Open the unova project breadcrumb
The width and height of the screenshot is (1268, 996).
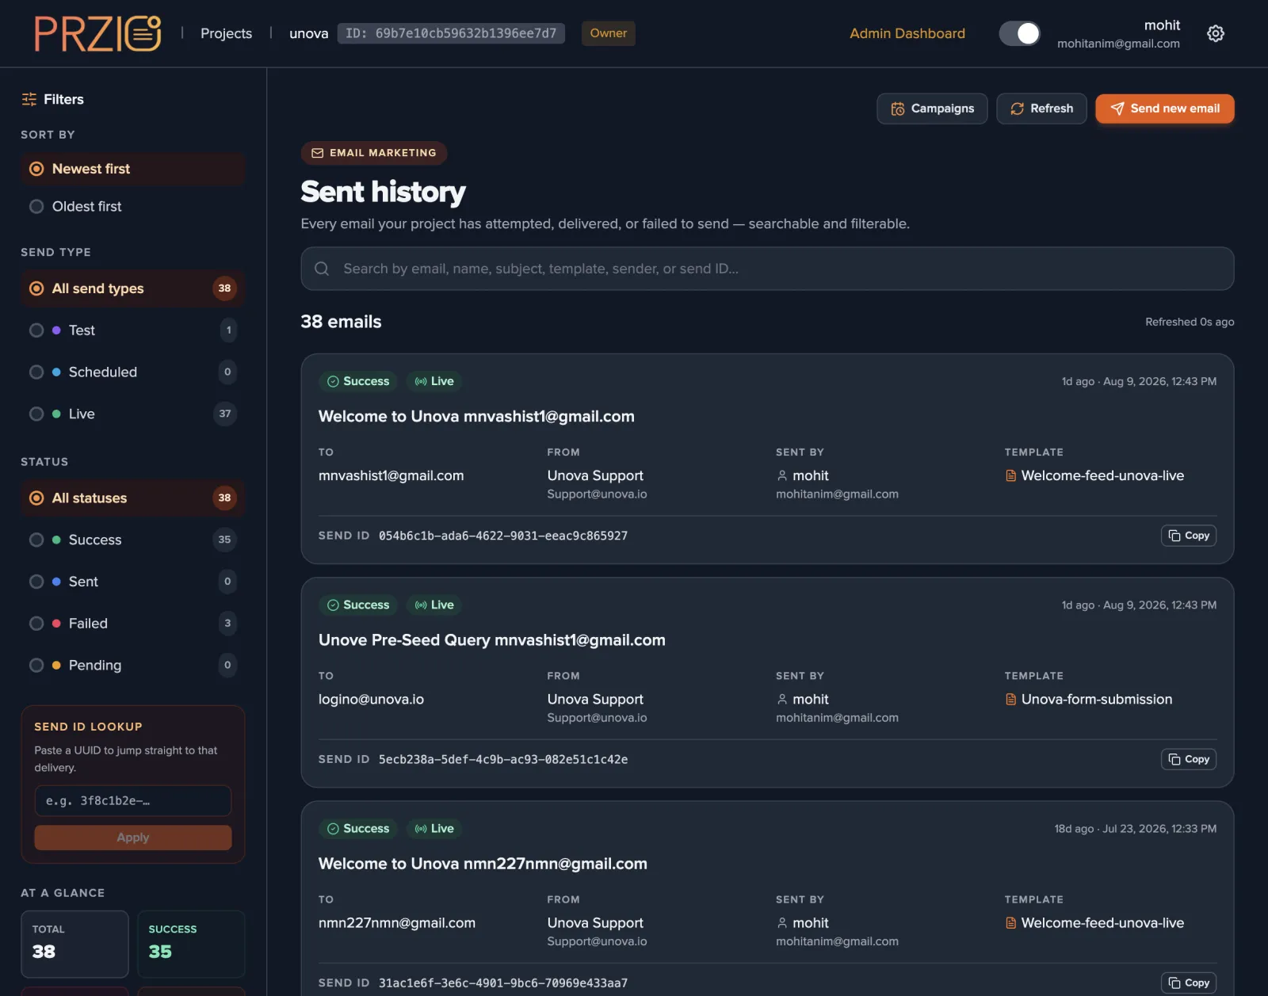[x=308, y=33]
